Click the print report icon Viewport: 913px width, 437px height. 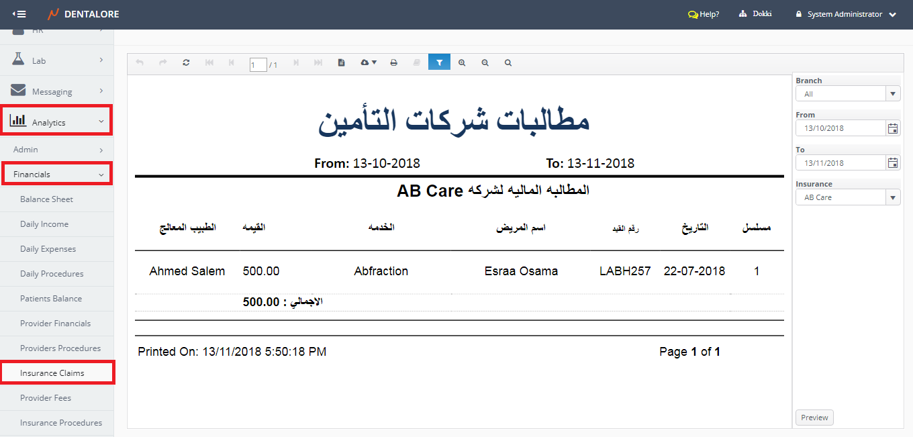394,62
